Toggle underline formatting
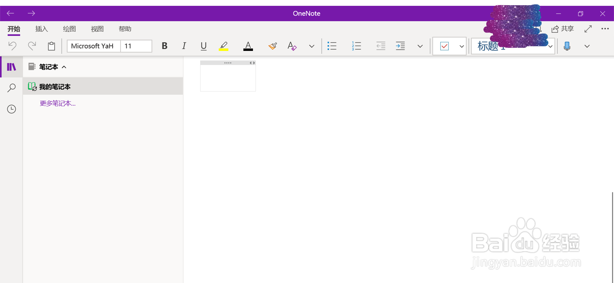This screenshot has width=614, height=283. click(204, 46)
